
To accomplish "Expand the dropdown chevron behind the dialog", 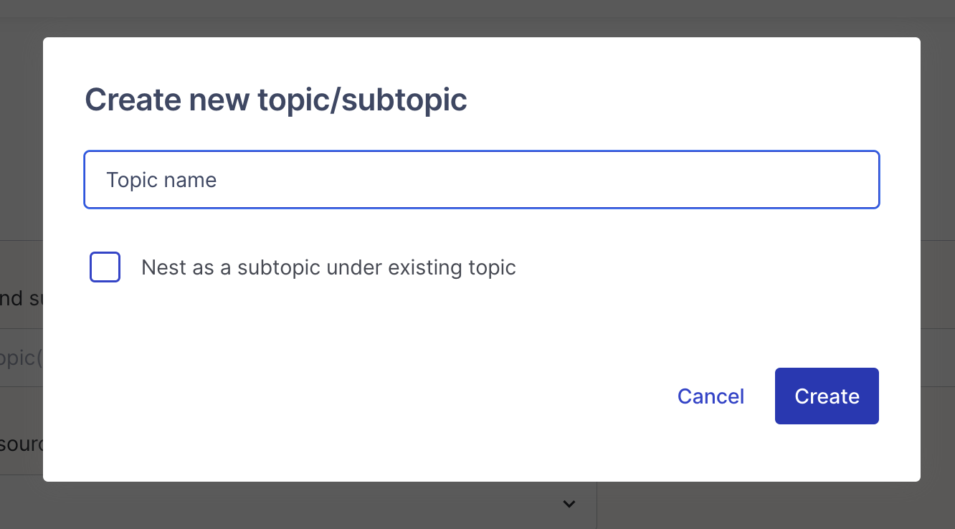I will pyautogui.click(x=569, y=504).
